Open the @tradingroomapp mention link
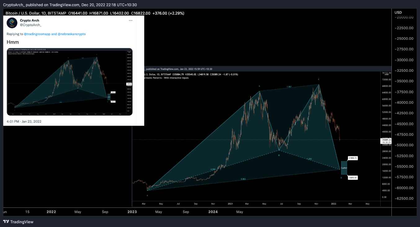 pyautogui.click(x=37, y=34)
